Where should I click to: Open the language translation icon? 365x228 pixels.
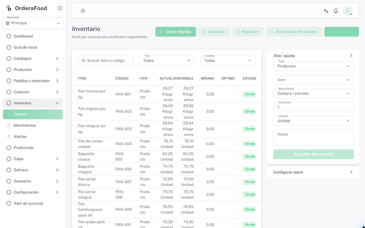click(x=326, y=11)
